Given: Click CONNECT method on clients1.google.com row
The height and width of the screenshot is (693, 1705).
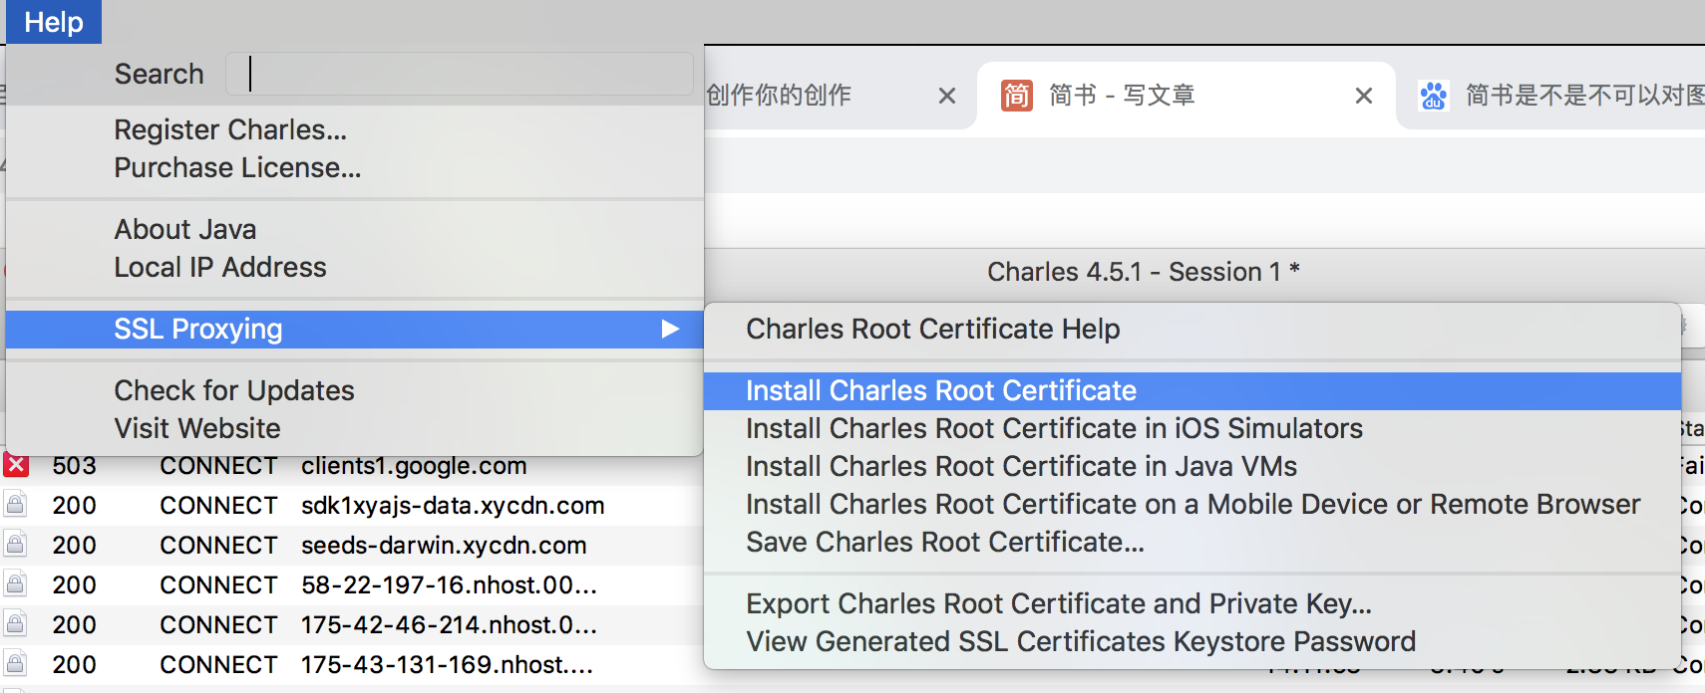Looking at the screenshot, I should click(218, 466).
